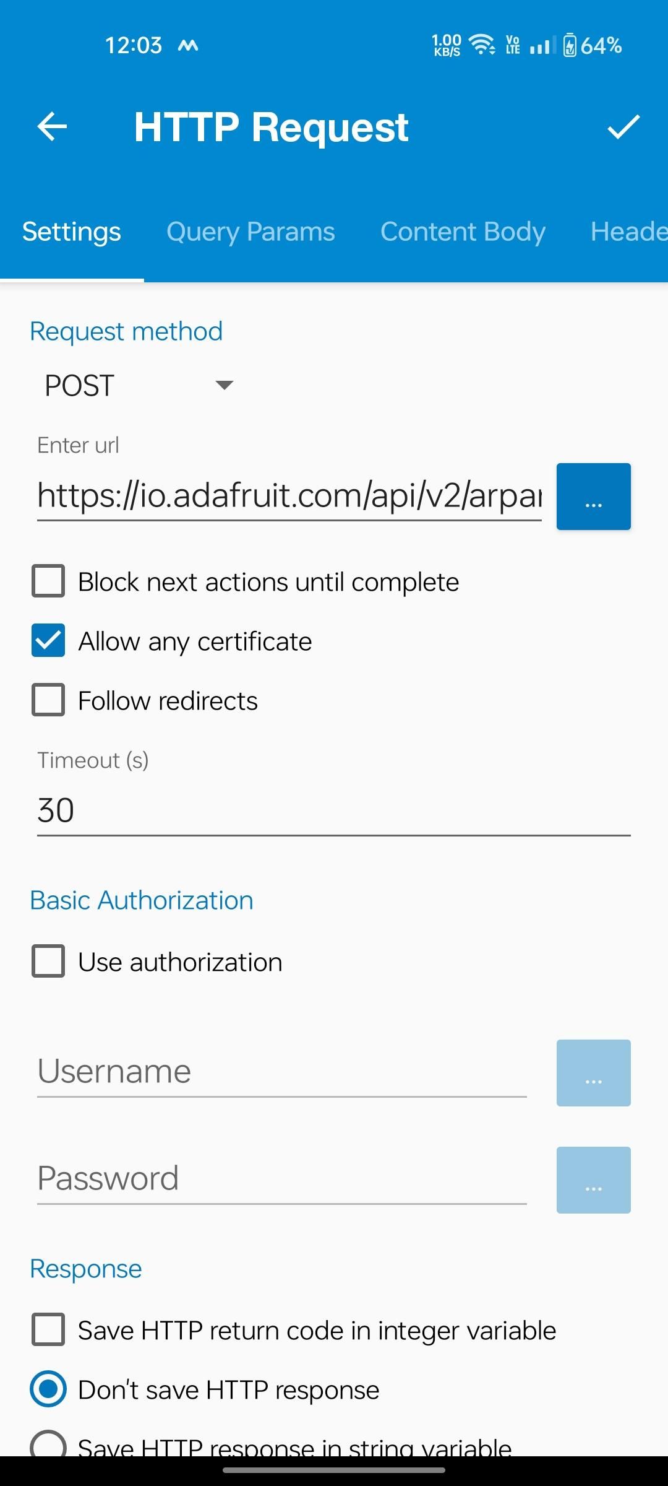The width and height of the screenshot is (668, 1486).
Task: Open the Request method POST dropdown
Action: (x=139, y=385)
